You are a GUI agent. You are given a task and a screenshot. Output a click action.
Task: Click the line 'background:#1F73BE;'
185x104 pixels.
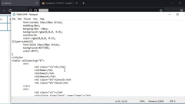tap(36, 48)
